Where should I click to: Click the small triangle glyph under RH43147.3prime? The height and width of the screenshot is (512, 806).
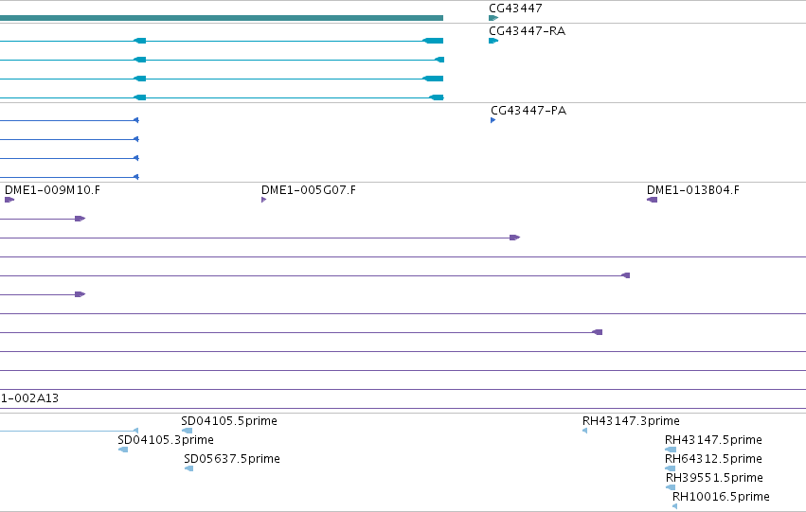click(585, 431)
